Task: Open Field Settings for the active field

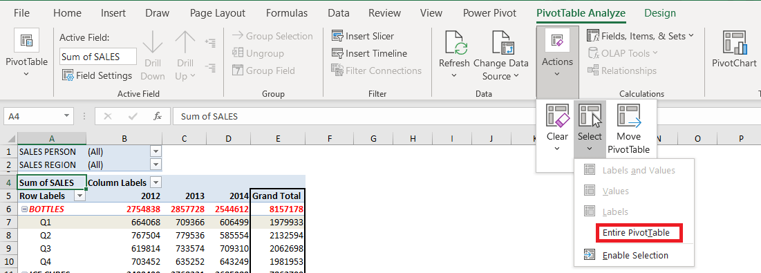Action: (97, 75)
